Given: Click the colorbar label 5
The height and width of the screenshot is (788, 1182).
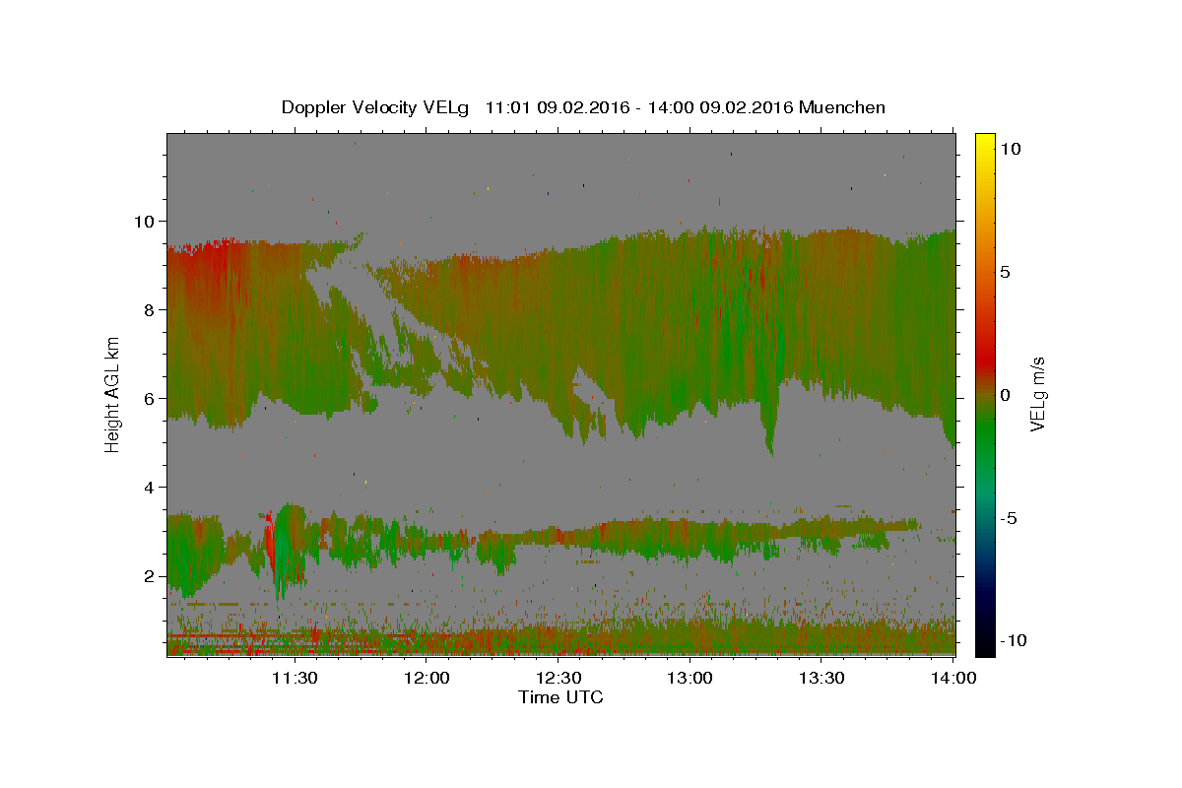Looking at the screenshot, I should click(1007, 272).
